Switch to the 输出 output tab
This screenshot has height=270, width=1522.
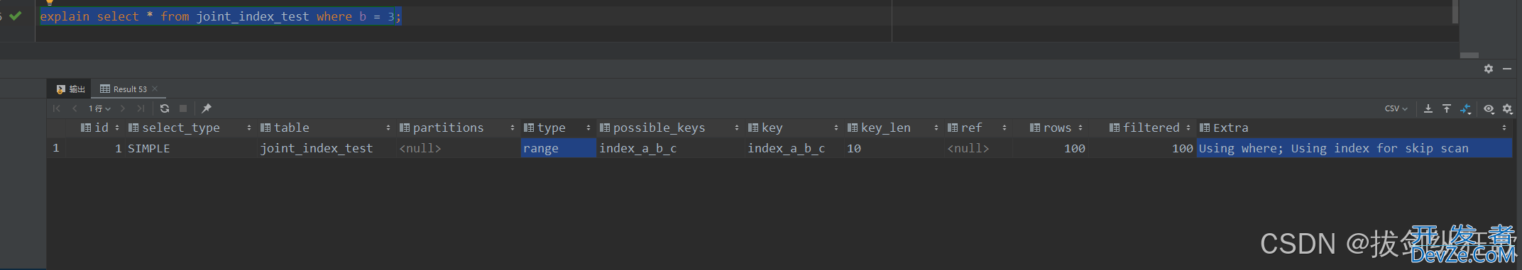71,89
